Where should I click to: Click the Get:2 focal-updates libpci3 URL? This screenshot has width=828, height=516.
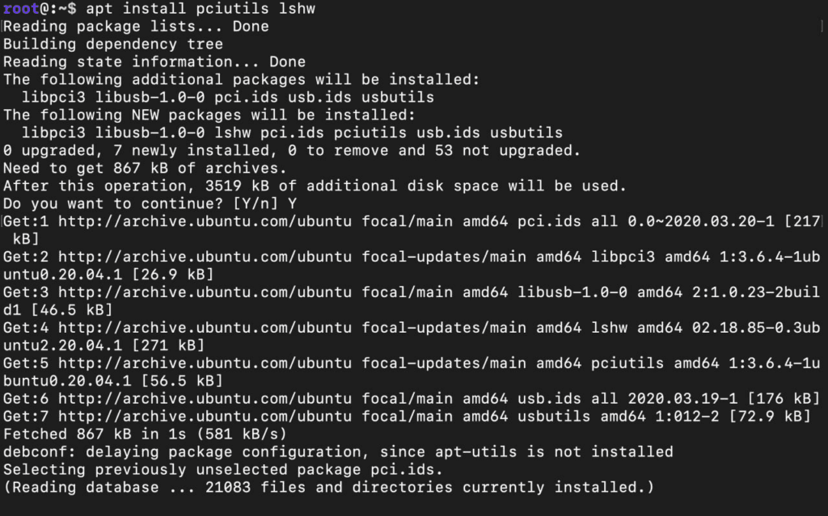(205, 257)
